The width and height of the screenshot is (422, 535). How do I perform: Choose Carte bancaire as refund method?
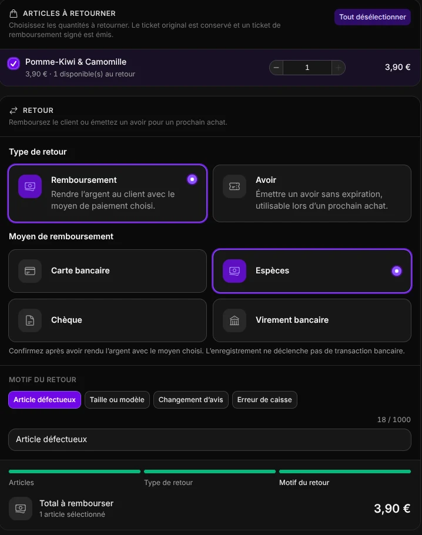108,271
